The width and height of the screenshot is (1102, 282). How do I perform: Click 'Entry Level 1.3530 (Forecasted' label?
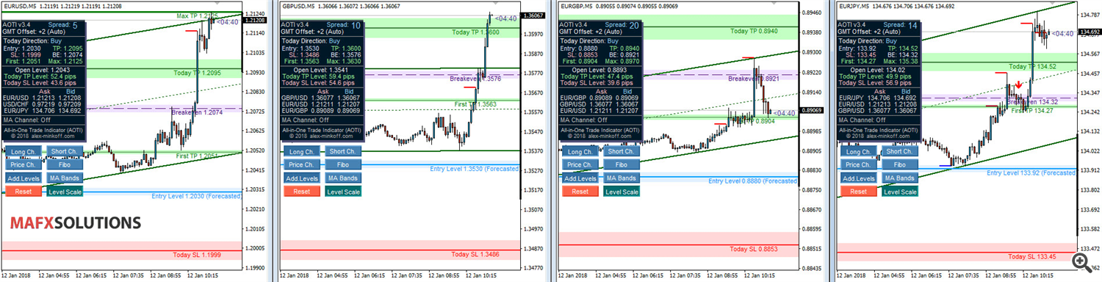475,169
